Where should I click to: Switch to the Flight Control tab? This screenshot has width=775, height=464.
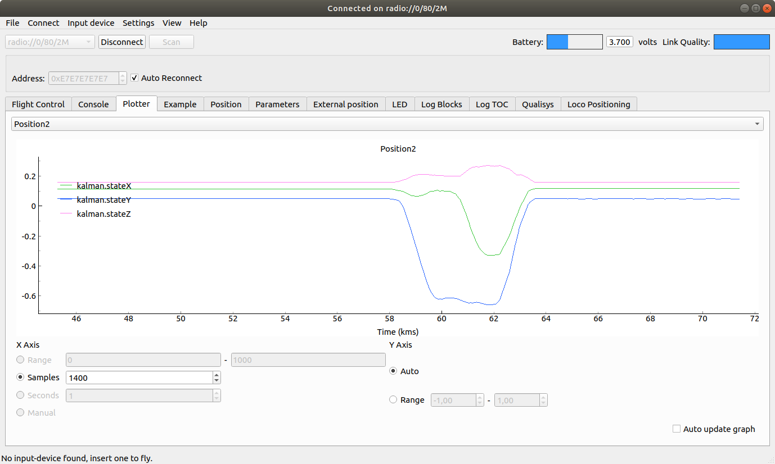coord(38,104)
